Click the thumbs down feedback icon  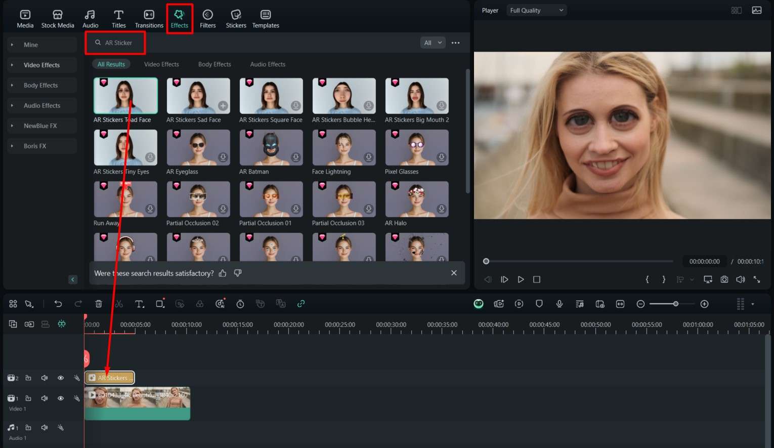tap(238, 273)
